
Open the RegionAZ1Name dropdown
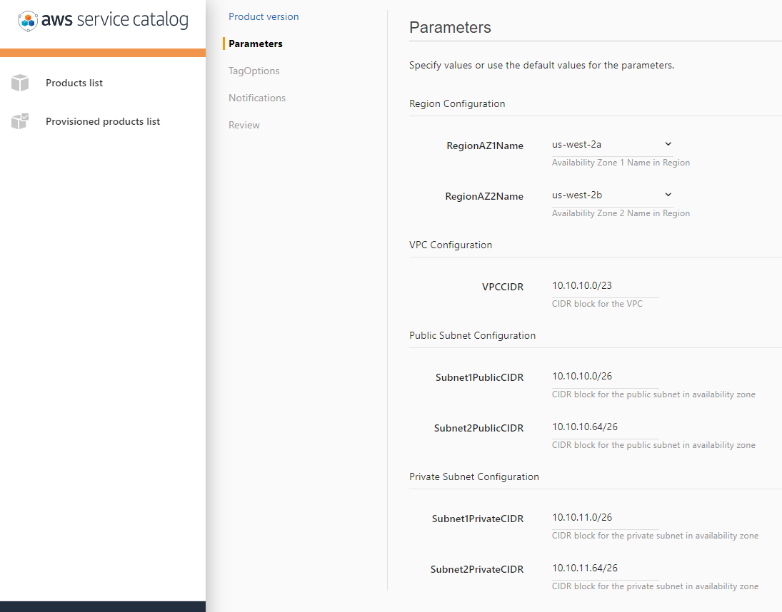point(613,144)
